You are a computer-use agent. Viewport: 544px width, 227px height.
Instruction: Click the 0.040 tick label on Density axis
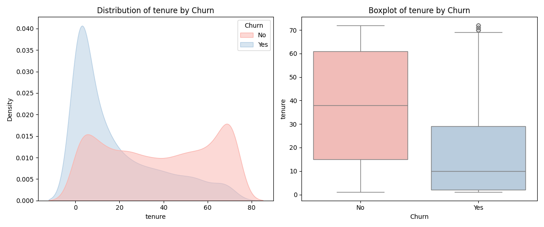pos(25,29)
